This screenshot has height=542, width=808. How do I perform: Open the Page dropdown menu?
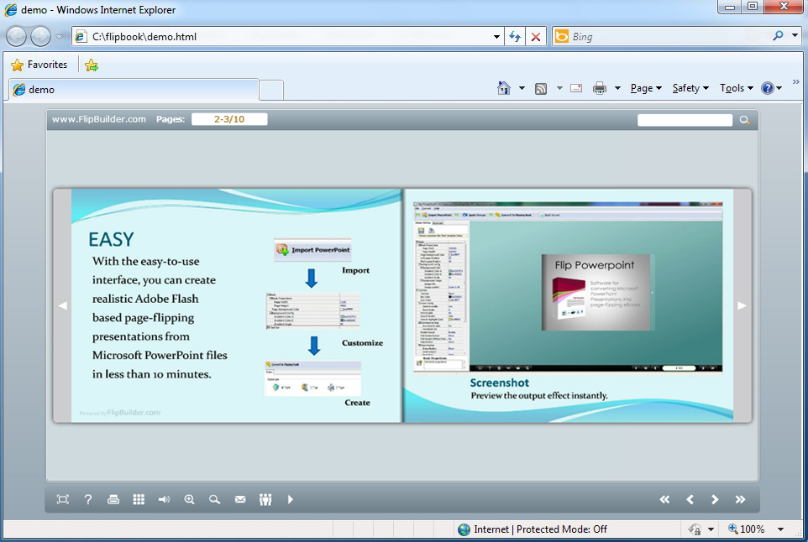point(645,88)
